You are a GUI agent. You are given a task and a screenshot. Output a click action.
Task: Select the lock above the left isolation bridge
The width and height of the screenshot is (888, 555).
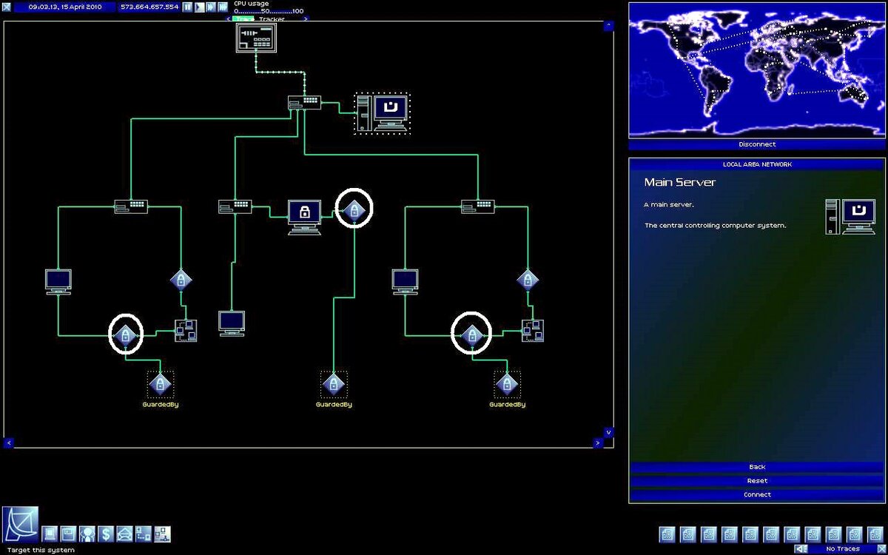click(x=181, y=280)
